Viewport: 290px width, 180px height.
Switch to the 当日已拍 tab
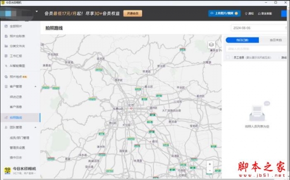coord(242,40)
